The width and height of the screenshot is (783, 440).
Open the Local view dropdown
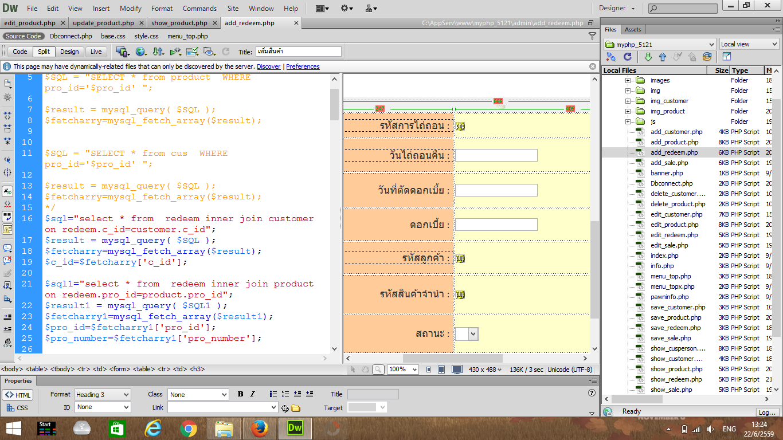coord(749,44)
